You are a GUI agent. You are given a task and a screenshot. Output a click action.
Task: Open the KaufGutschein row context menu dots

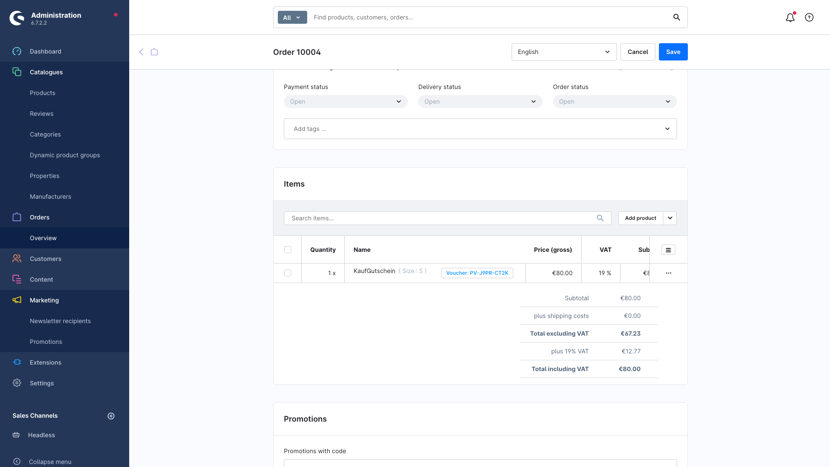pyautogui.click(x=668, y=273)
